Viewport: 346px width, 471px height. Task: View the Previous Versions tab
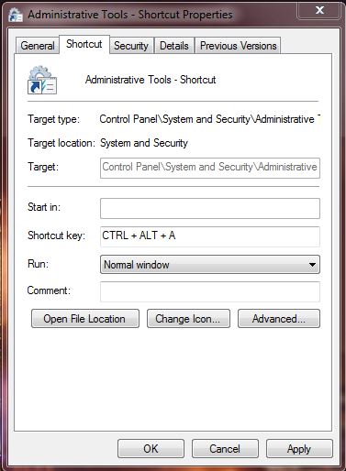pyautogui.click(x=238, y=46)
